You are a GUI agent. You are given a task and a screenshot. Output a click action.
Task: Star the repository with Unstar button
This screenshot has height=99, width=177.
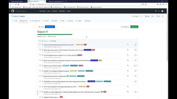(147, 16)
